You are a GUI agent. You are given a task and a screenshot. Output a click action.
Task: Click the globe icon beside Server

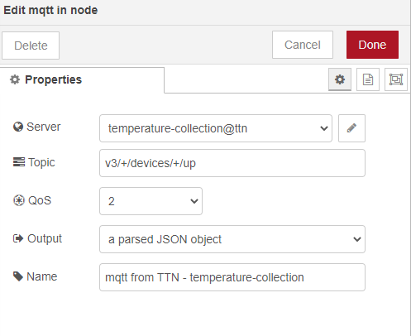pos(18,127)
